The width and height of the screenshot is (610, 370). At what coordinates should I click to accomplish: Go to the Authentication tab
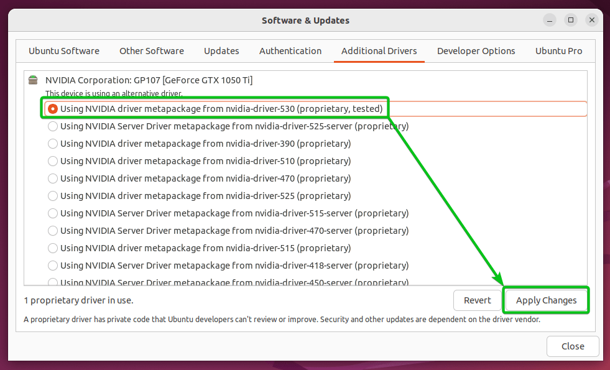(x=290, y=51)
